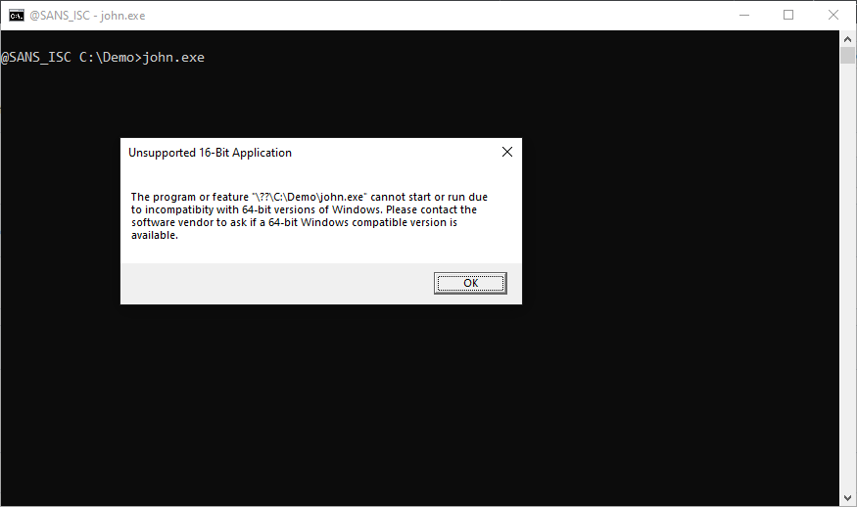
Task: Click the vertical scrollbar thumb
Action: click(848, 55)
